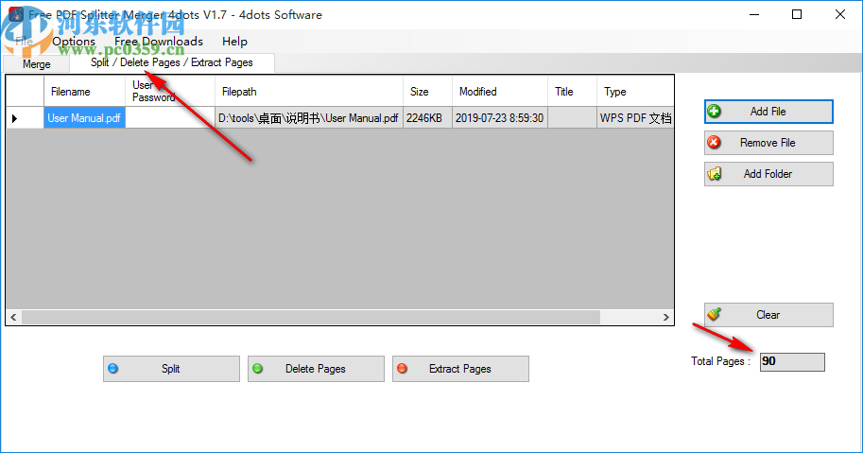The height and width of the screenshot is (453, 863).
Task: Click the modified date 2019-07-23 8:59:30
Action: 500,118
